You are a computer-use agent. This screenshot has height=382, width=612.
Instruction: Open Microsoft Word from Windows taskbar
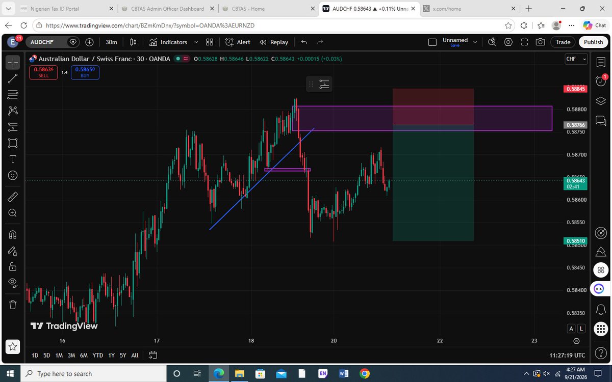pyautogui.click(x=343, y=374)
